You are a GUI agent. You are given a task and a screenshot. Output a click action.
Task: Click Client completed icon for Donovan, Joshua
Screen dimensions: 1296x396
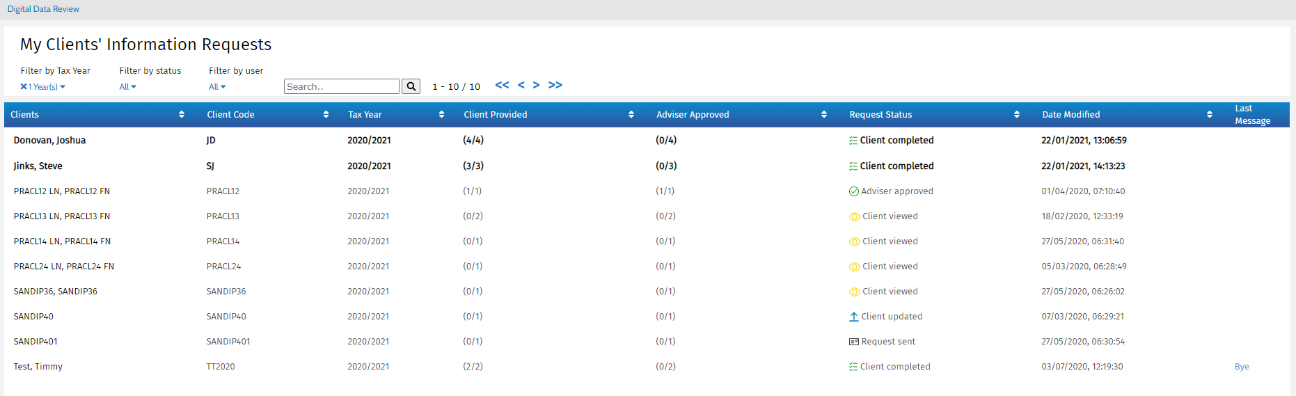point(853,141)
